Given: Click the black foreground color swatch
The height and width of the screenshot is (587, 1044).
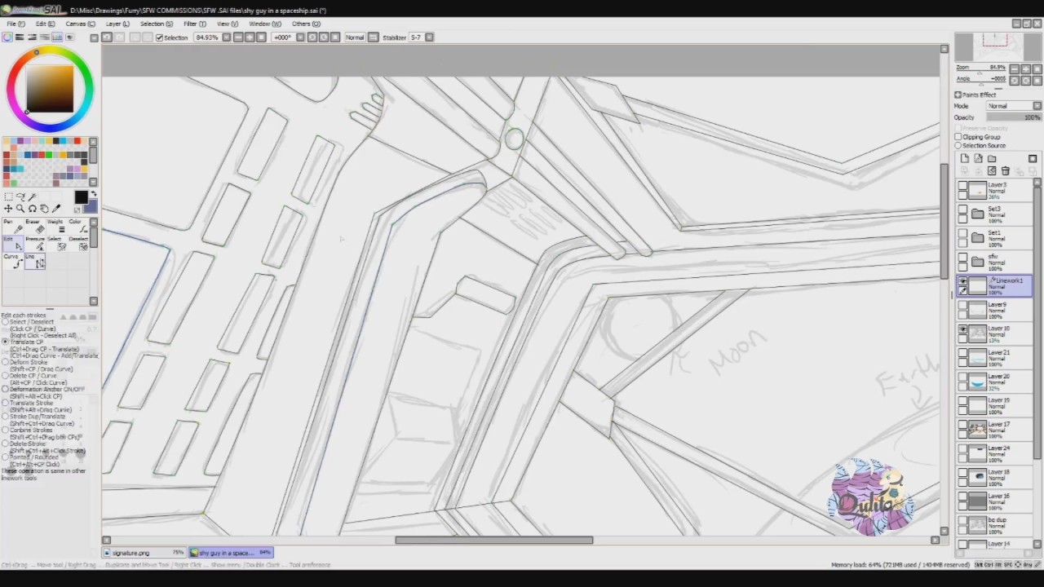Looking at the screenshot, I should tap(81, 197).
